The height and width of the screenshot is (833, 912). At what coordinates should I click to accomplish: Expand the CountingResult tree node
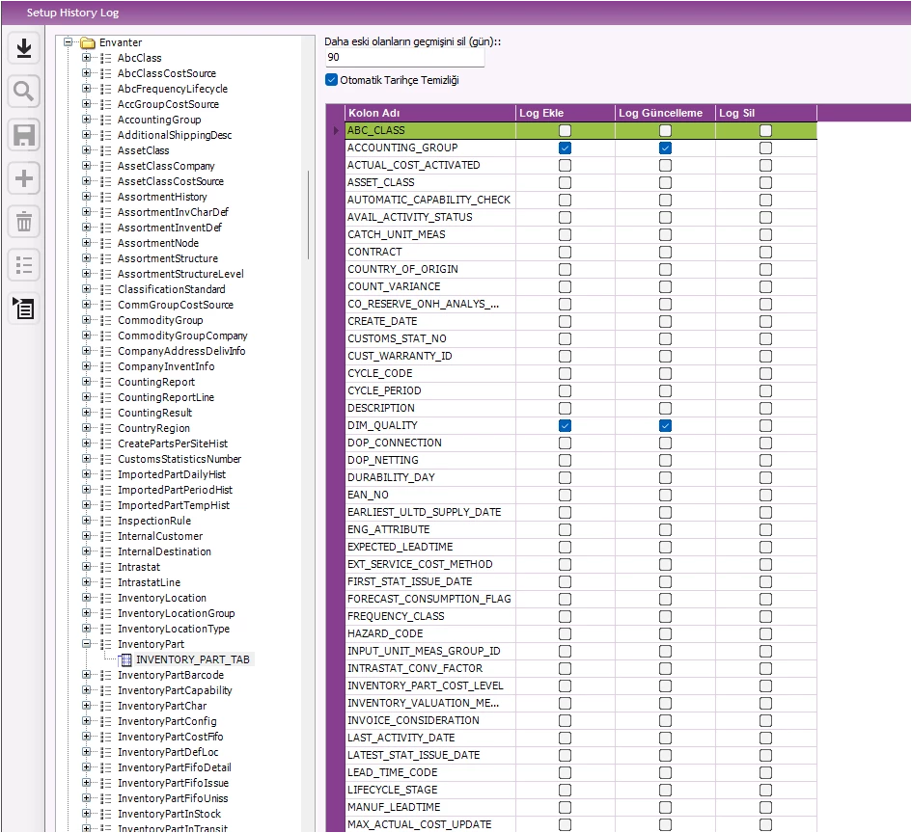[86, 413]
